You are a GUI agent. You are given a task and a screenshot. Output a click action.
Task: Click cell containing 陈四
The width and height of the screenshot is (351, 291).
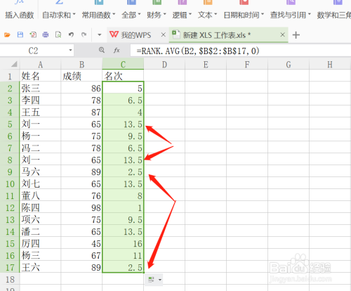pyautogui.click(x=40, y=207)
